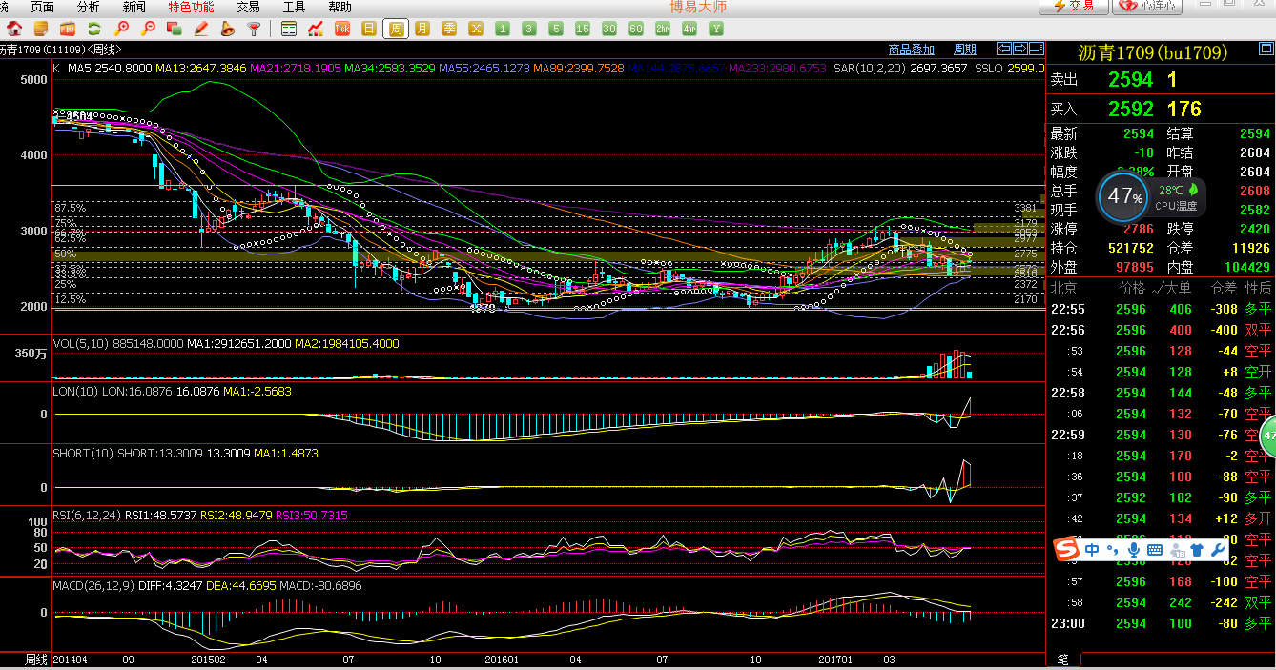Select the 1-minute period button
This screenshot has width=1276, height=670.
(503, 29)
